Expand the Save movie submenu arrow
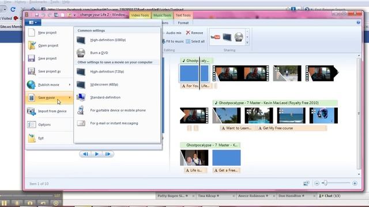Screen dimensions: 369x207 coord(70,98)
